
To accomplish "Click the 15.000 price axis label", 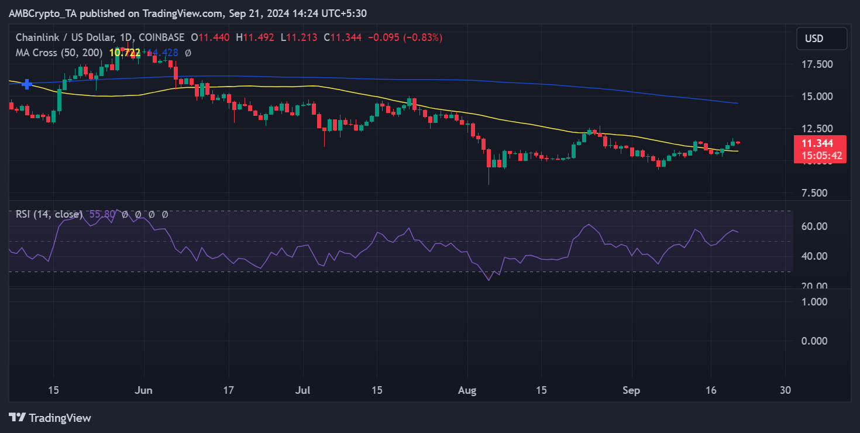I will pos(817,96).
